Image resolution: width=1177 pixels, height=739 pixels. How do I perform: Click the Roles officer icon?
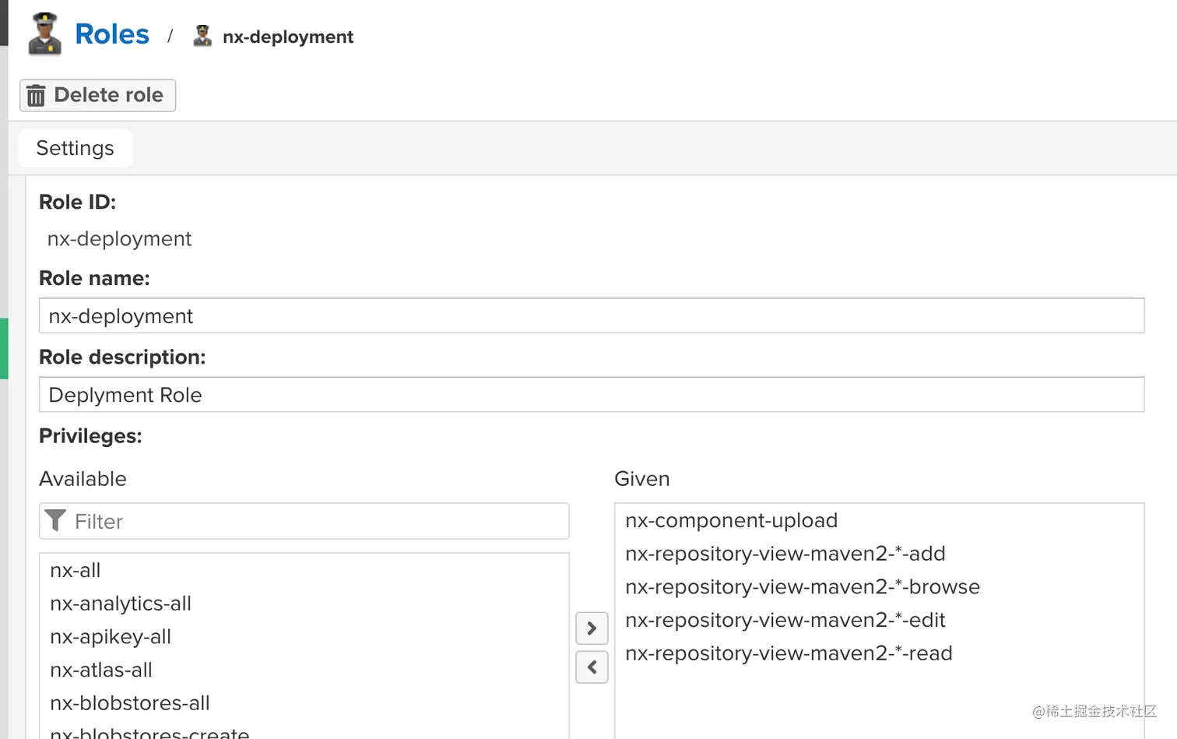point(44,34)
